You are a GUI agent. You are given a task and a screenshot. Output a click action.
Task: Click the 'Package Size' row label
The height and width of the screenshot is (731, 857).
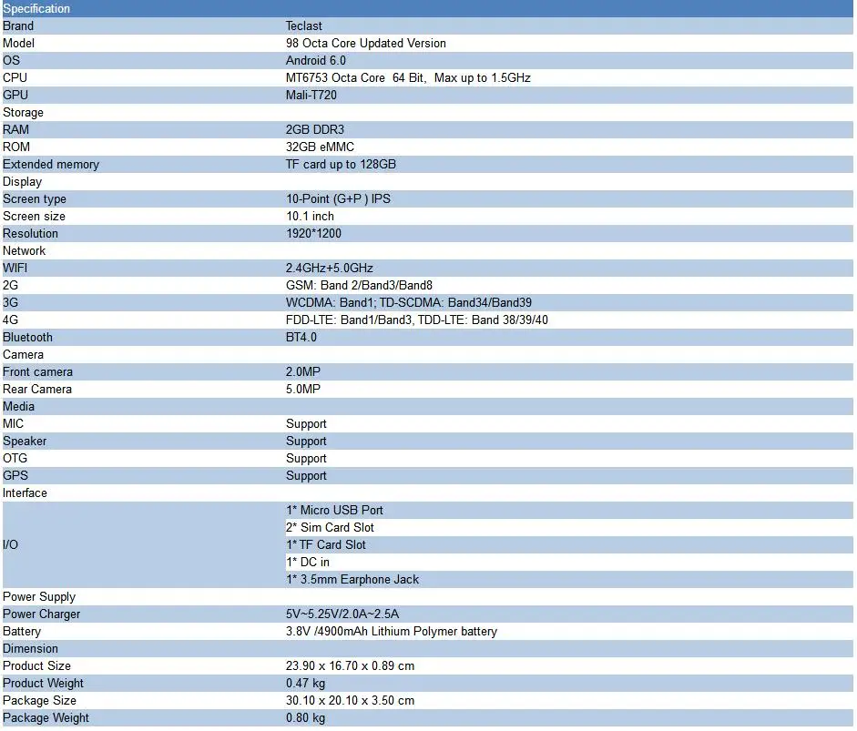[39, 701]
